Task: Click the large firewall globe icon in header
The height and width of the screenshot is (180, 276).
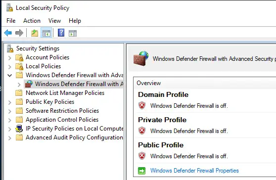Action: 141,58
